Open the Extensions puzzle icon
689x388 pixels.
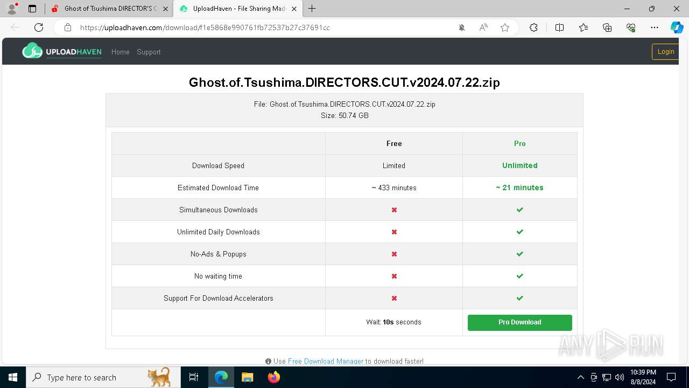click(x=533, y=27)
